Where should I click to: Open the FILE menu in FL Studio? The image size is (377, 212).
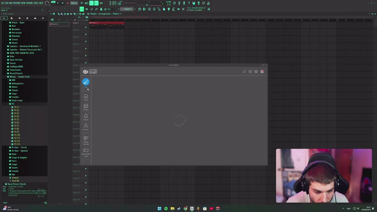click(x=3, y=3)
